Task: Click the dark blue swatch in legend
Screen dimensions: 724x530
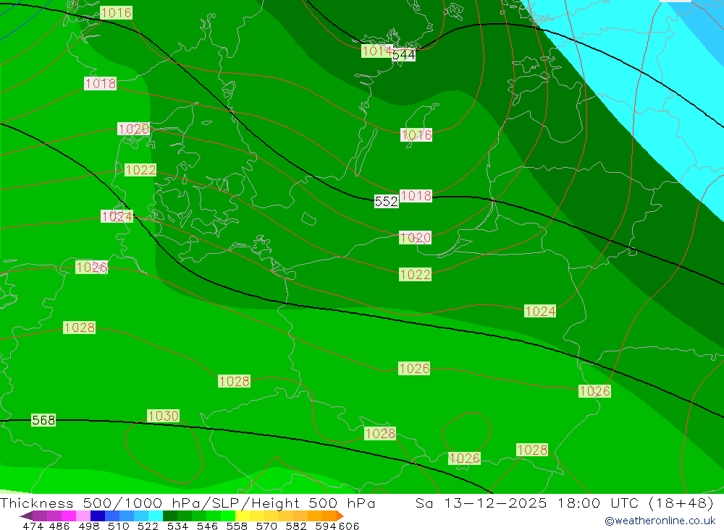Action: 98,516
